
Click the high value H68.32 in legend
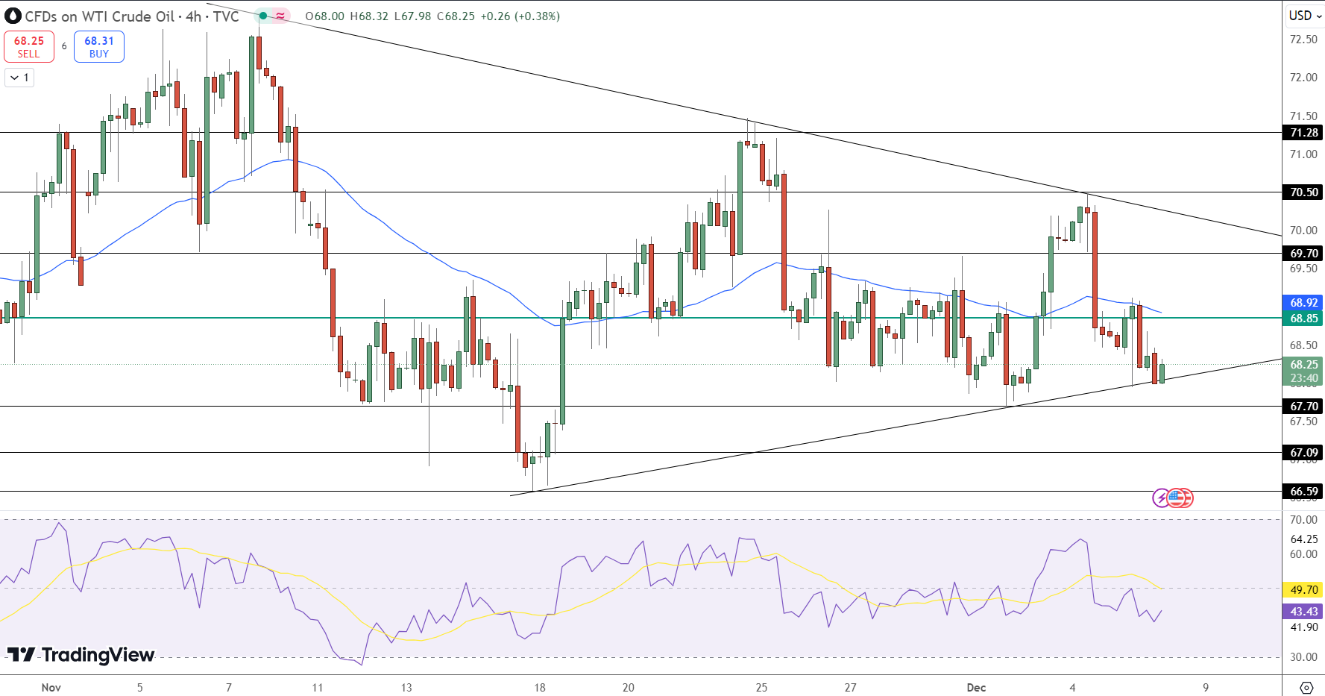[x=369, y=16]
